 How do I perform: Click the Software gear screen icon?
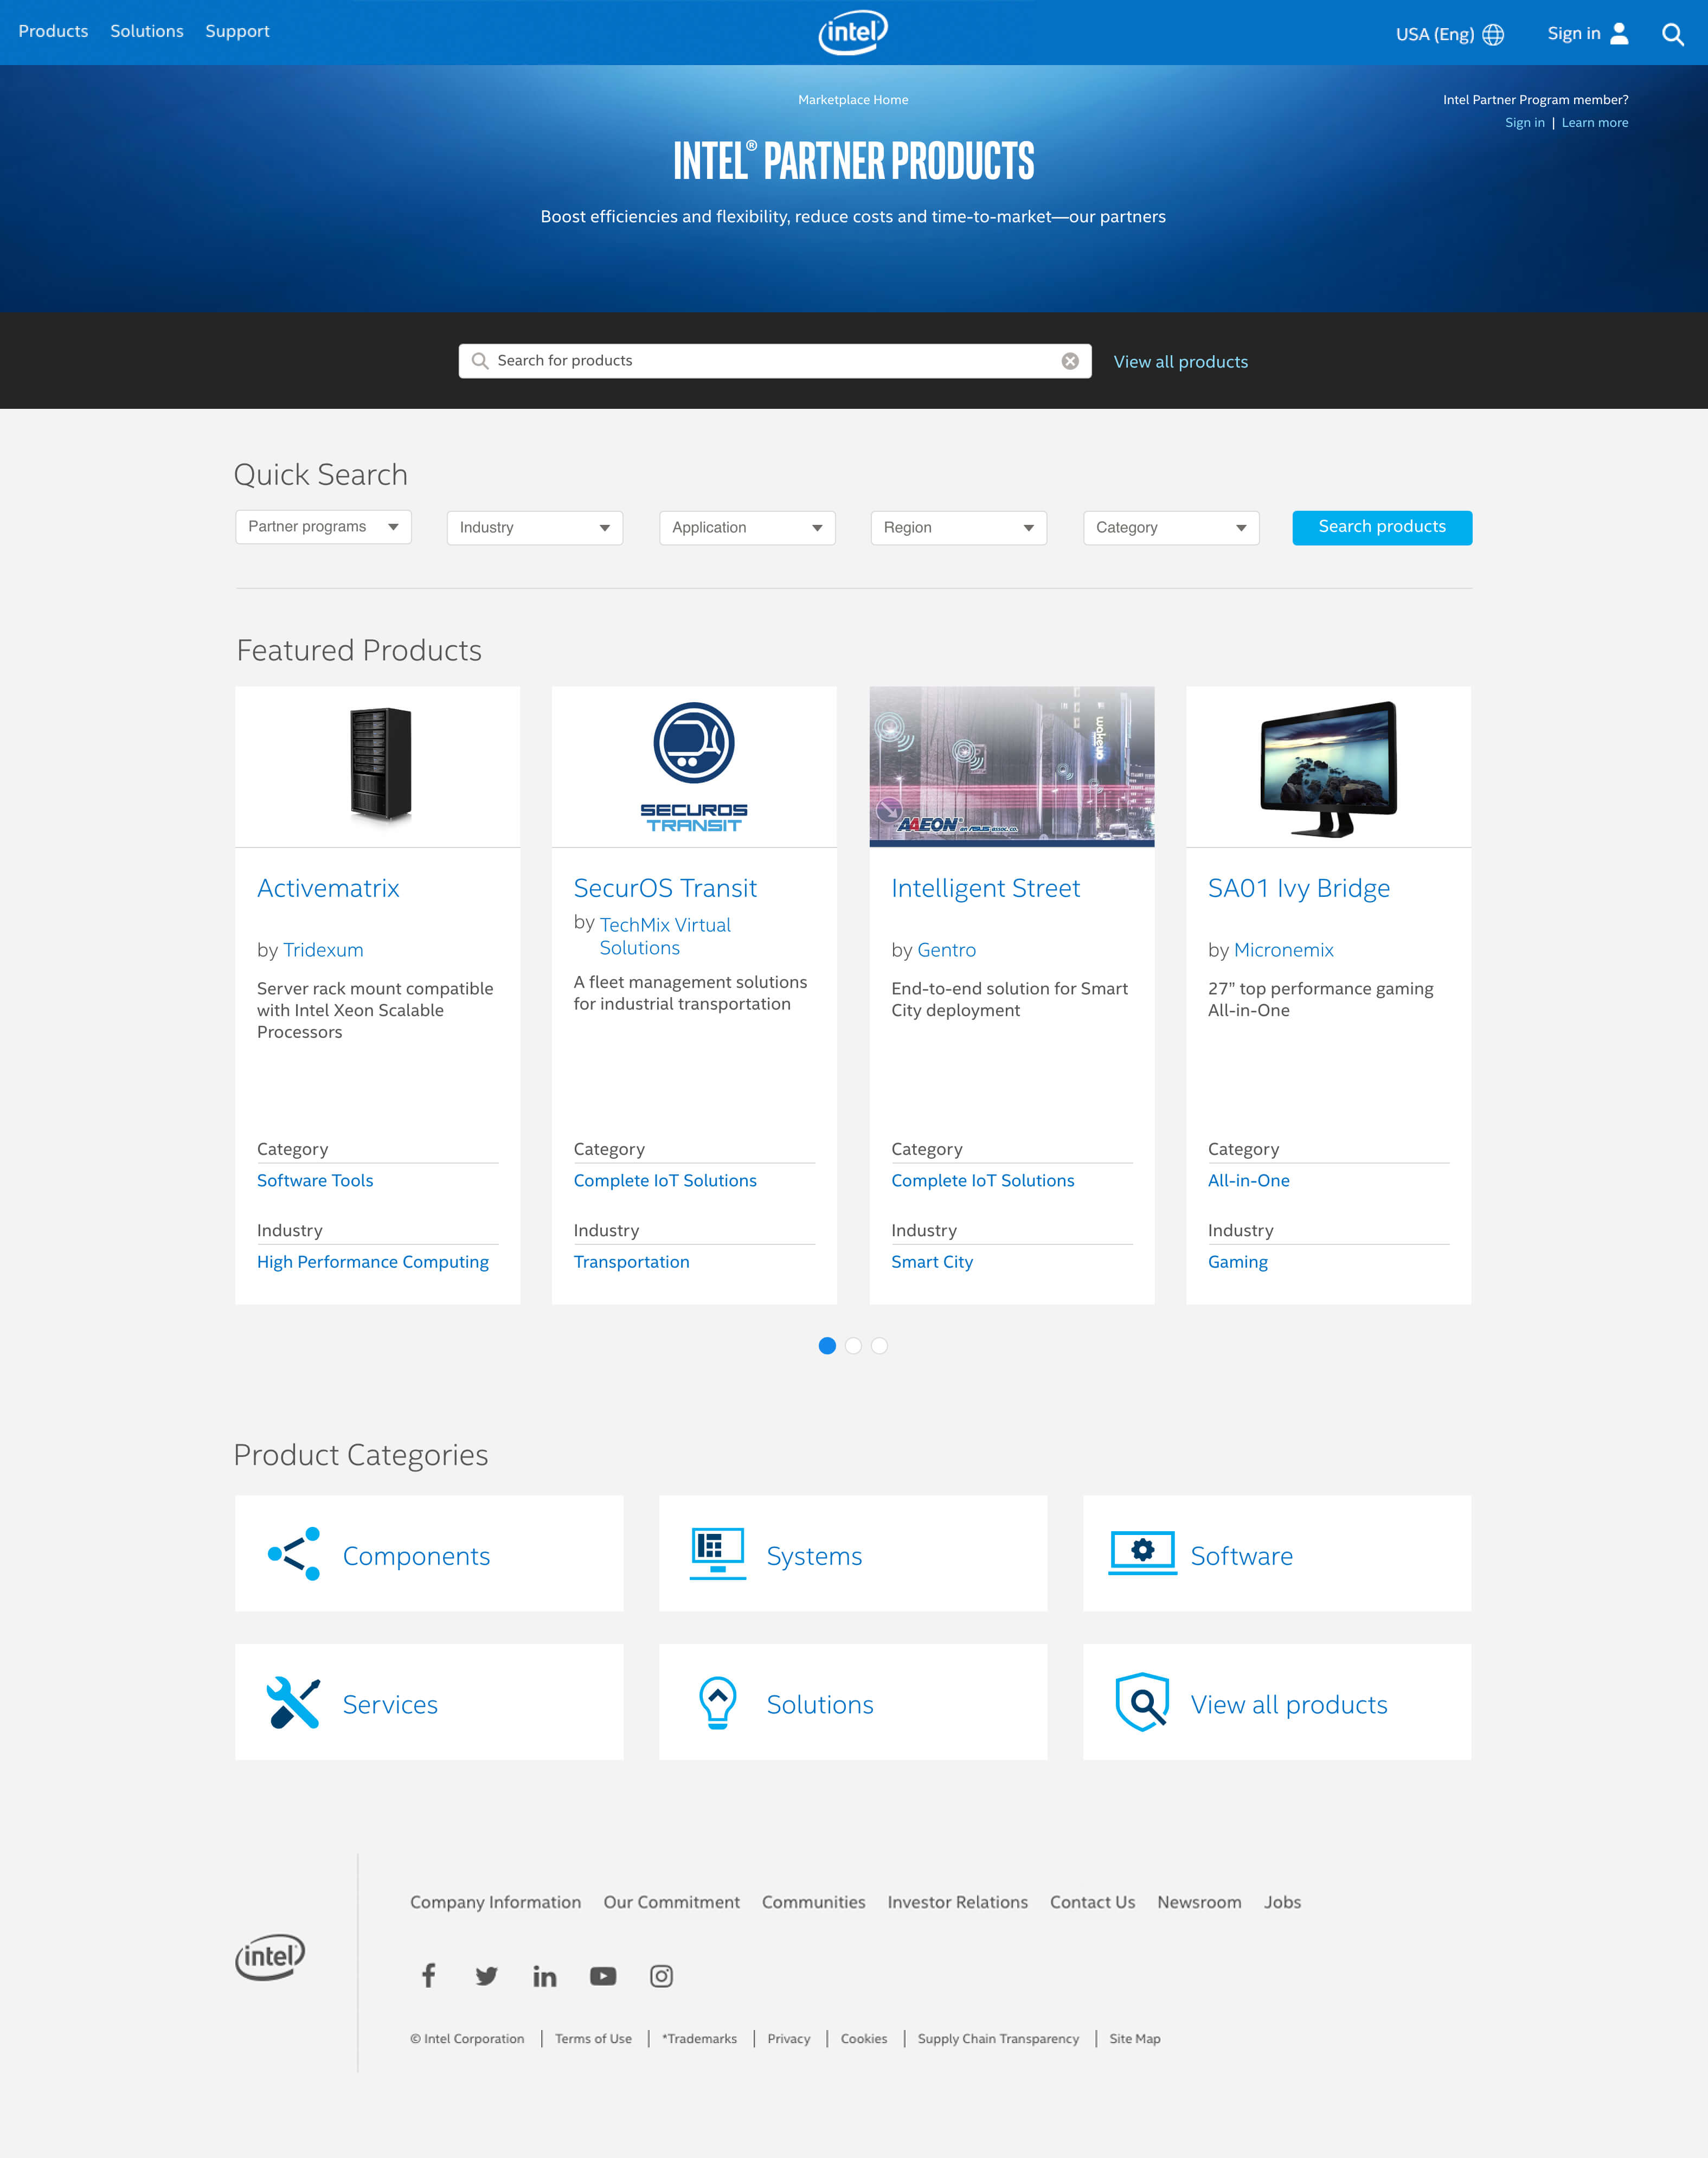pyautogui.click(x=1142, y=1553)
